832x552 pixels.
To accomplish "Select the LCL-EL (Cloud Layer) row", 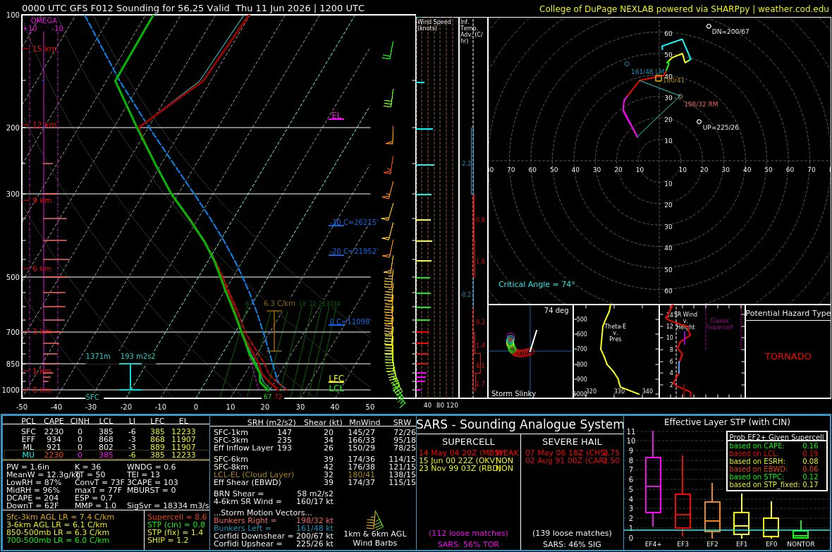I will pos(314,474).
